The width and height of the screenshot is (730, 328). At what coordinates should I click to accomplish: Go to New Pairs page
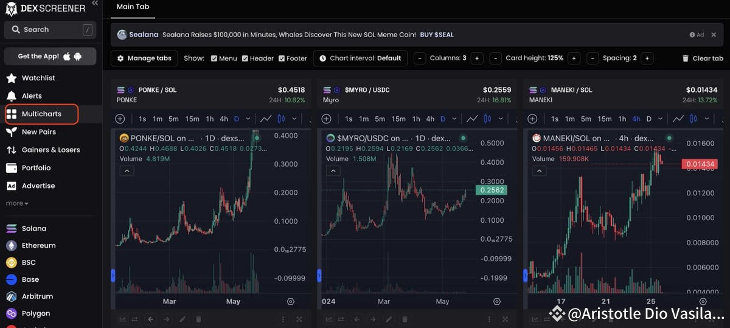(x=39, y=132)
